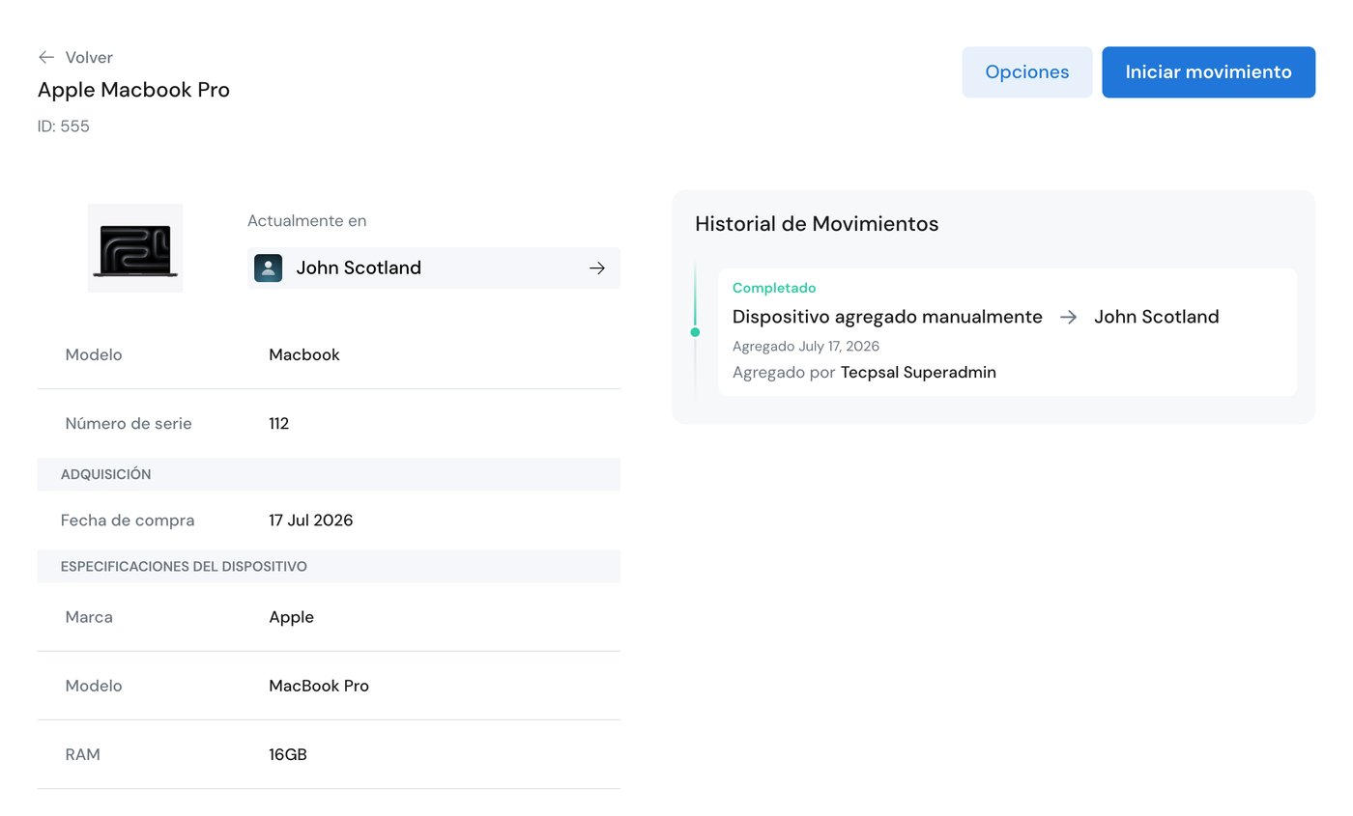Click the back arrow icon beside Volver
Image resolution: width=1353 pixels, height=816 pixels.
pyautogui.click(x=45, y=57)
